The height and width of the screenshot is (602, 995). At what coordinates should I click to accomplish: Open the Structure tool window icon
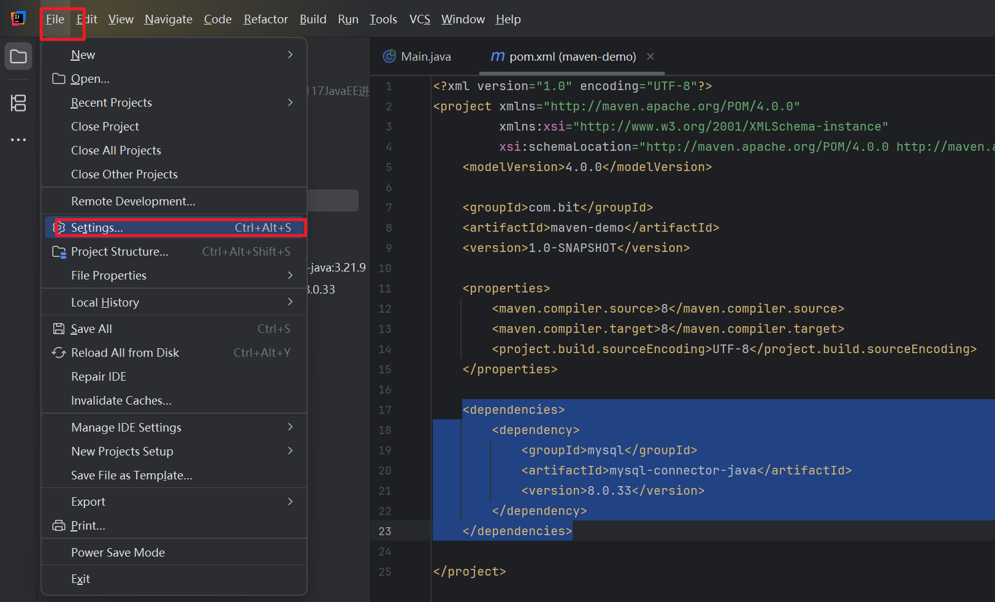18,103
